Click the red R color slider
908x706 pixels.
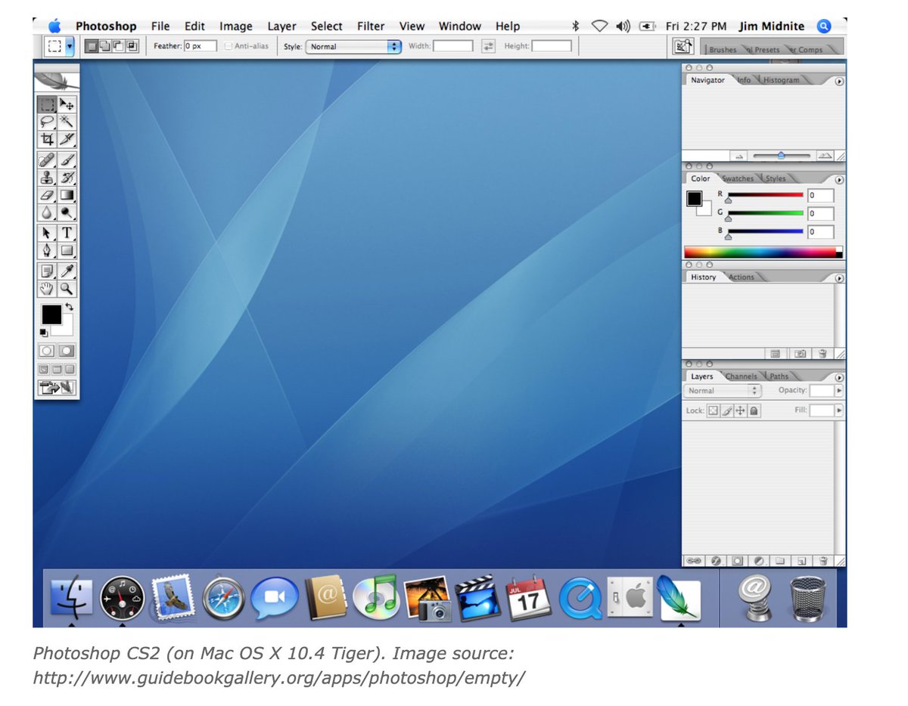click(x=765, y=196)
